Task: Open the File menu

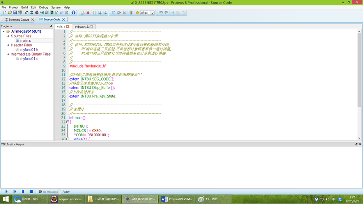Action: click(x=4, y=7)
